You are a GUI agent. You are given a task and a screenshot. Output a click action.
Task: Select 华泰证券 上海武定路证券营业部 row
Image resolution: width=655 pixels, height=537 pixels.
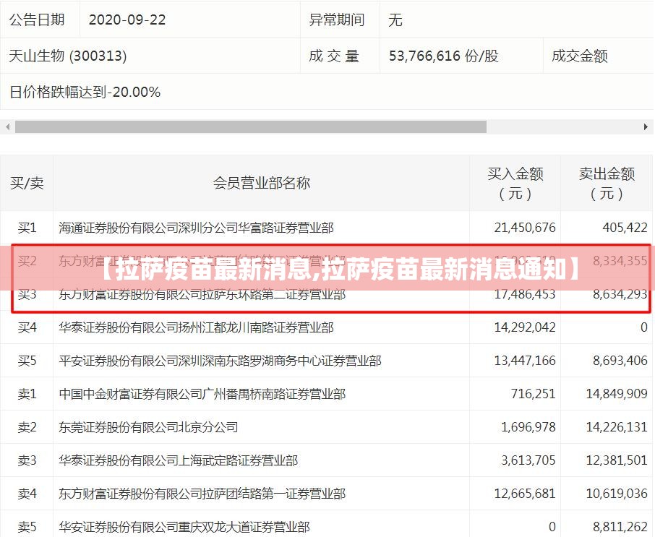(327, 460)
